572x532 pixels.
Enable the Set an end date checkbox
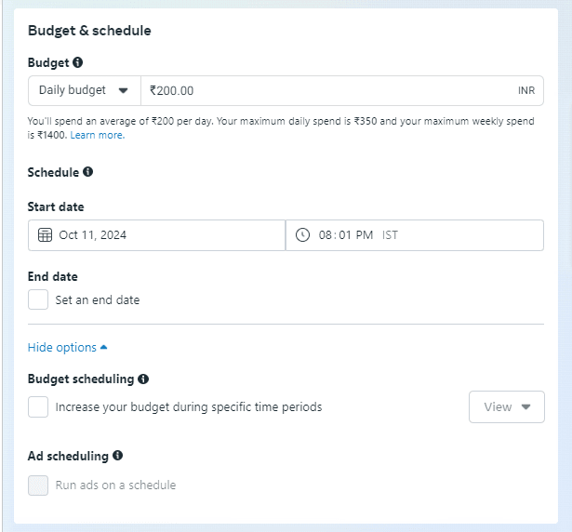[38, 299]
